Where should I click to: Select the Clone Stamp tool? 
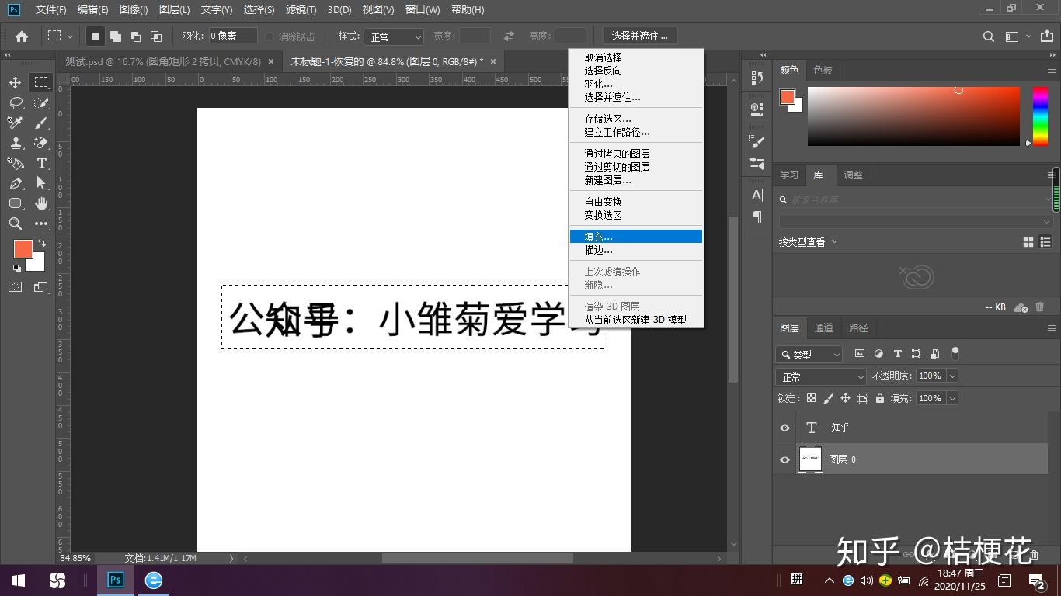click(15, 143)
